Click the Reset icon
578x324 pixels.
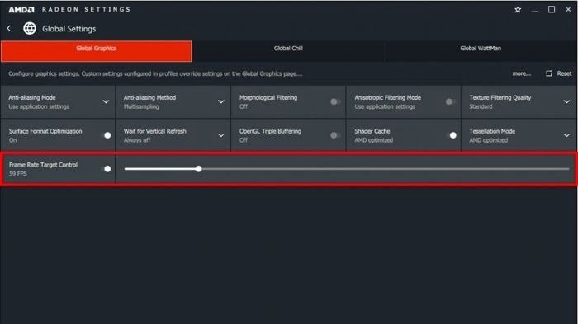pos(549,73)
